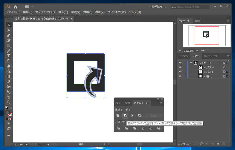Select the Rectangle tool

(8, 46)
